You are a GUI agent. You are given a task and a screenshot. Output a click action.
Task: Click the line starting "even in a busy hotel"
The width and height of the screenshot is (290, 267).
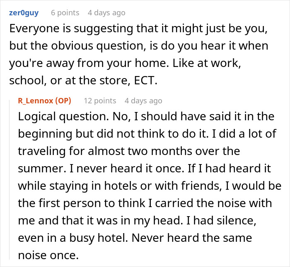tap(134, 238)
